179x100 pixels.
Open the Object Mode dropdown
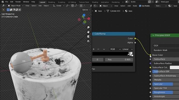[x=16, y=6]
